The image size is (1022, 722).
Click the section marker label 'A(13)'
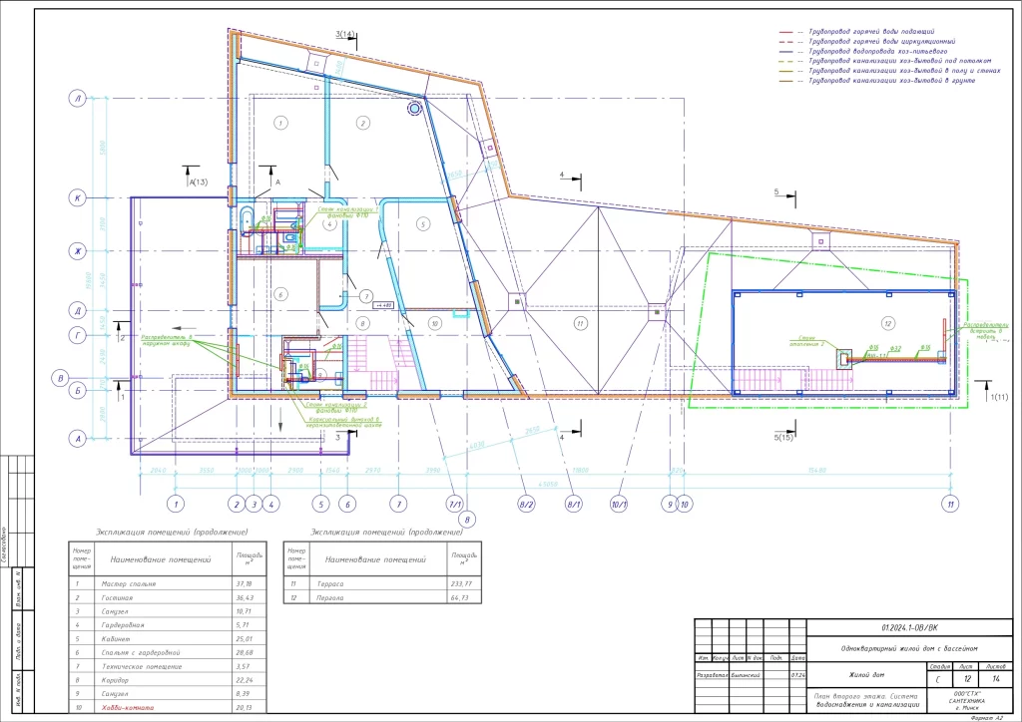pos(197,181)
